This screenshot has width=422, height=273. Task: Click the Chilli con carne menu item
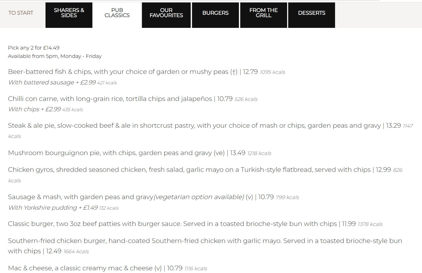pyautogui.click(x=110, y=99)
